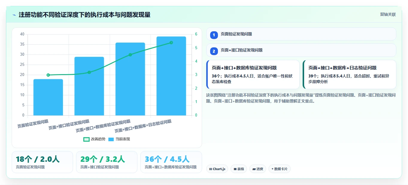The image size is (408, 185).
Task: Click the 18个 / 2.0人 stat card
Action: point(42,162)
